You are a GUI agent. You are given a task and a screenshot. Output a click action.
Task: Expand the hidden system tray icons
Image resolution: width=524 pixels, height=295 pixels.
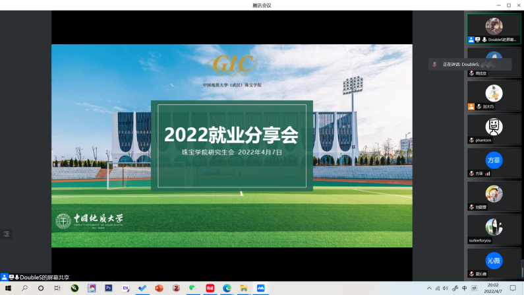tap(429, 288)
